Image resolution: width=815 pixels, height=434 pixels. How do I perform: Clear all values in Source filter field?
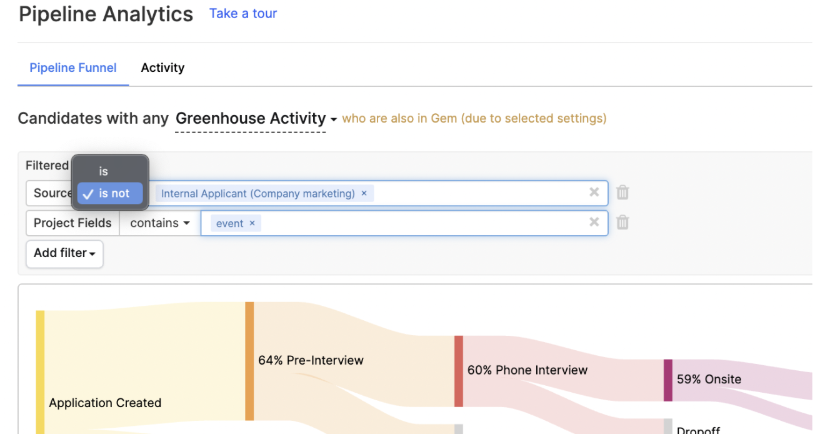point(594,193)
